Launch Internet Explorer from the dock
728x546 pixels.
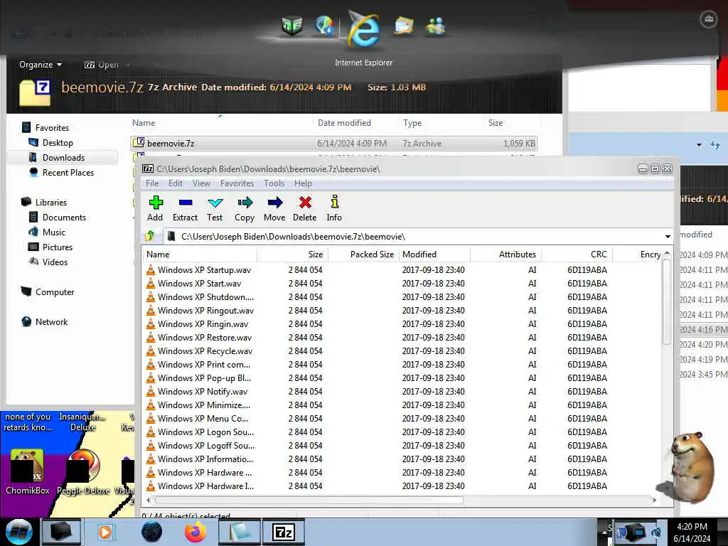tap(364, 30)
